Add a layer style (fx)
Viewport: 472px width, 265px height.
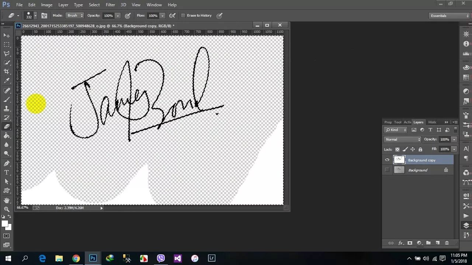point(400,243)
